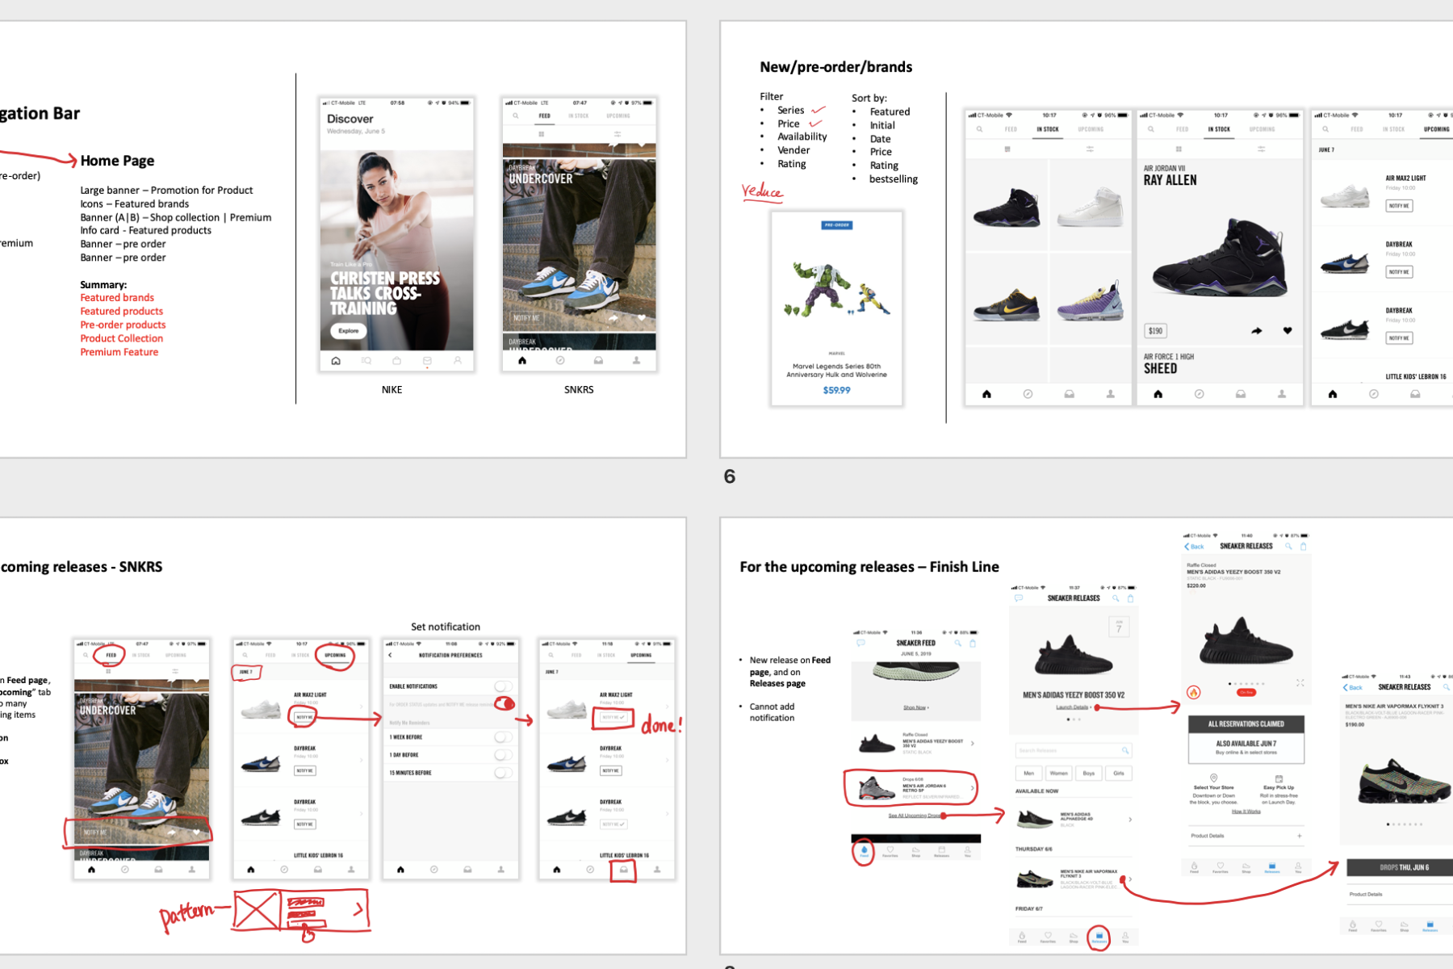The image size is (1453, 969).
Task: Choose Boys filter chip in Sneaker Releases
Action: [1089, 773]
